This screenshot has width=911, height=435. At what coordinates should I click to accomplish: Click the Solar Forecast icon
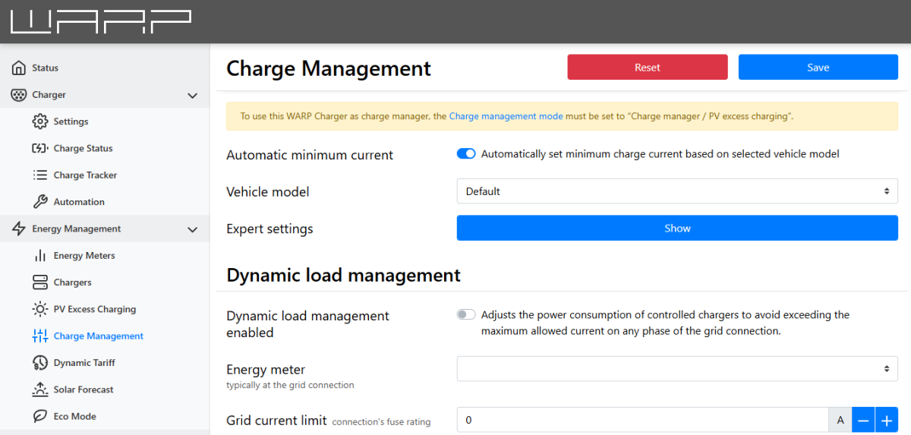40,389
